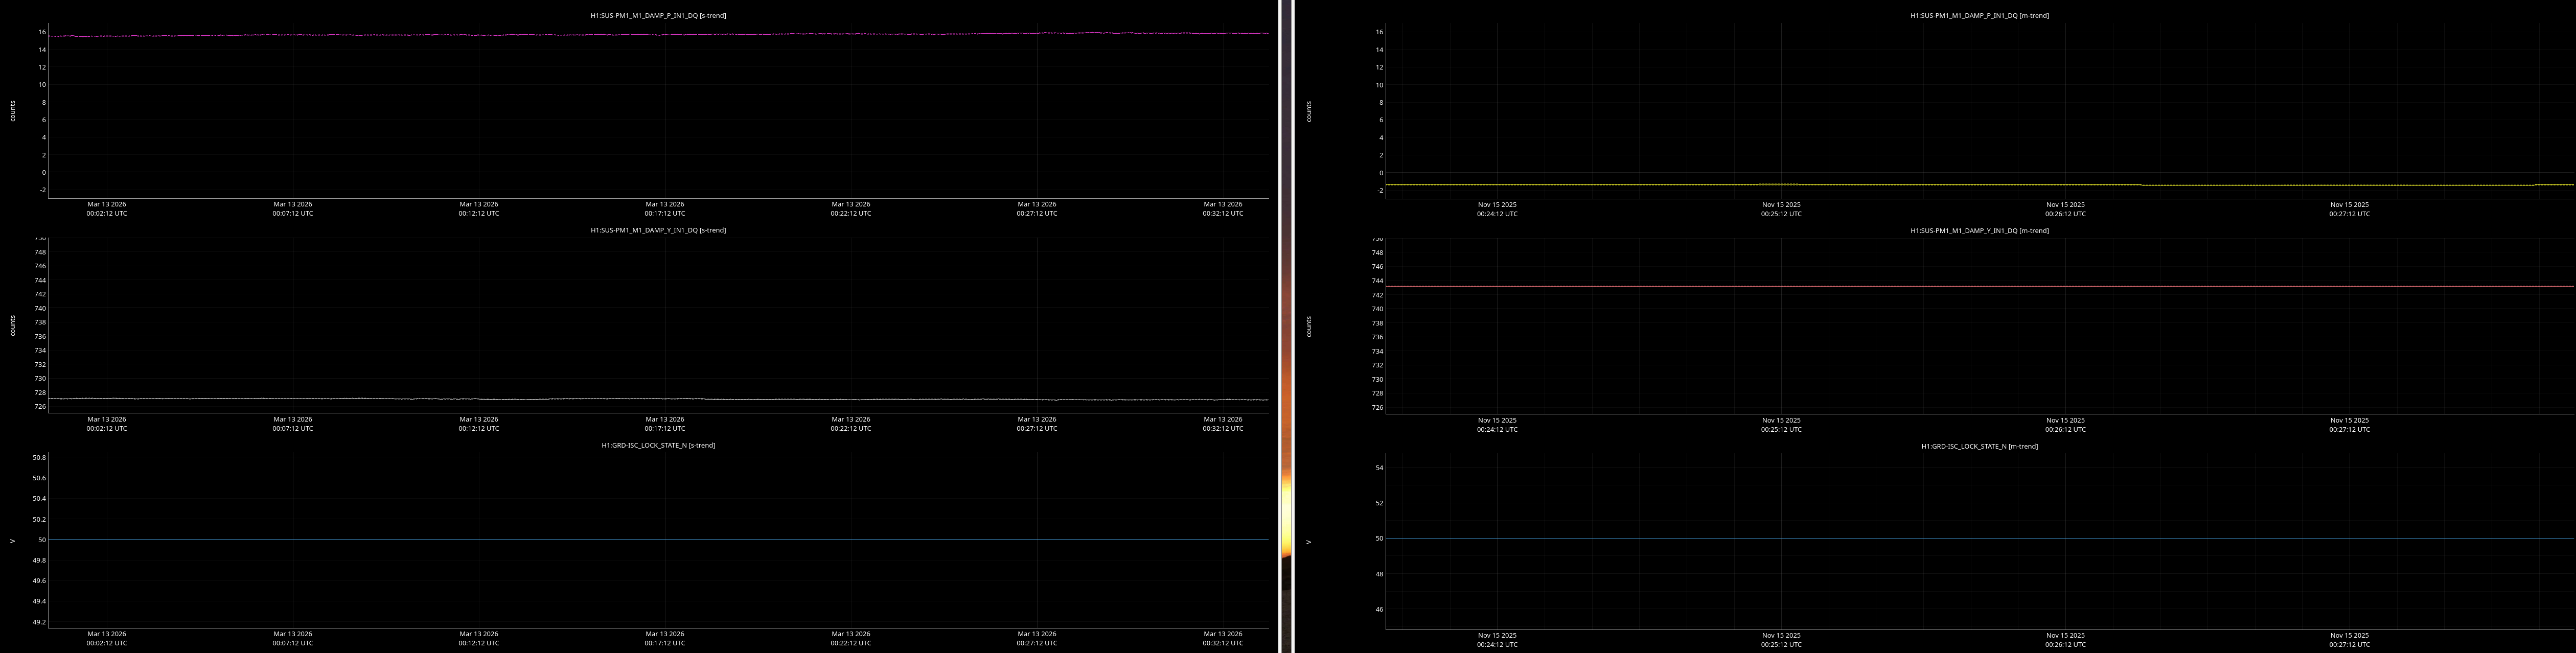Click the H1:SUS-PM1_M1_DAMP_P_IN1_DQ [s-trend] plot title

[658, 15]
